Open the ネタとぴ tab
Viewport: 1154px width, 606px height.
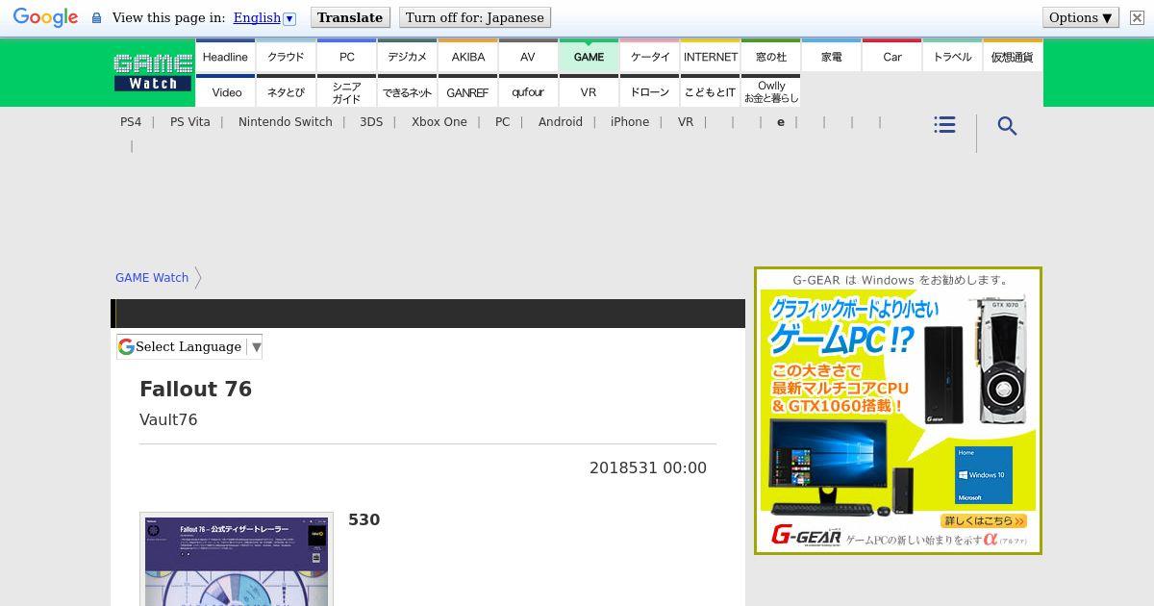286,91
